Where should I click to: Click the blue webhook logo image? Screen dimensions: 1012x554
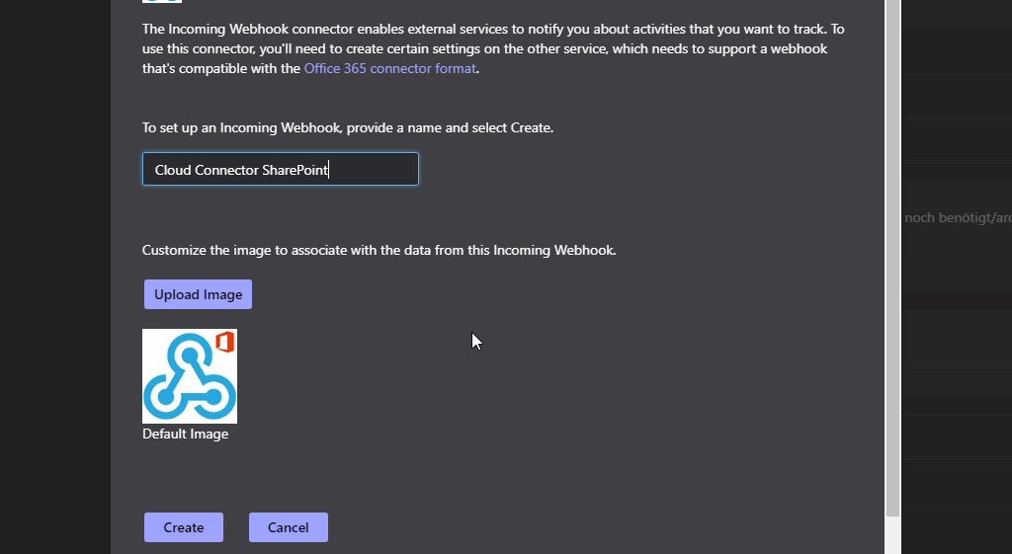(x=188, y=377)
